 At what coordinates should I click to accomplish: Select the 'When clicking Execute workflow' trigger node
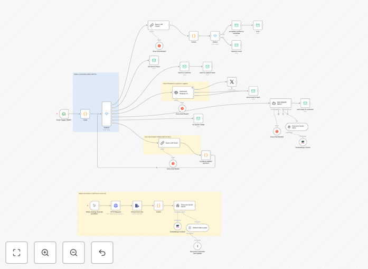(95, 206)
